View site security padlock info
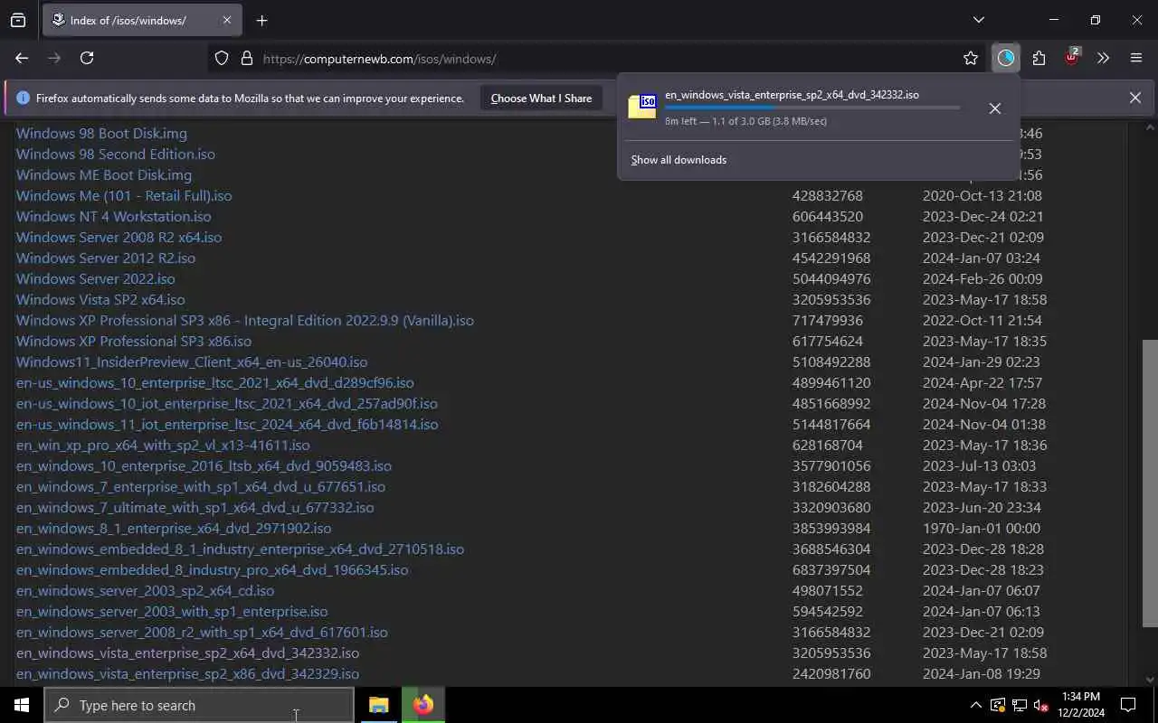The height and width of the screenshot is (723, 1158). tap(246, 58)
